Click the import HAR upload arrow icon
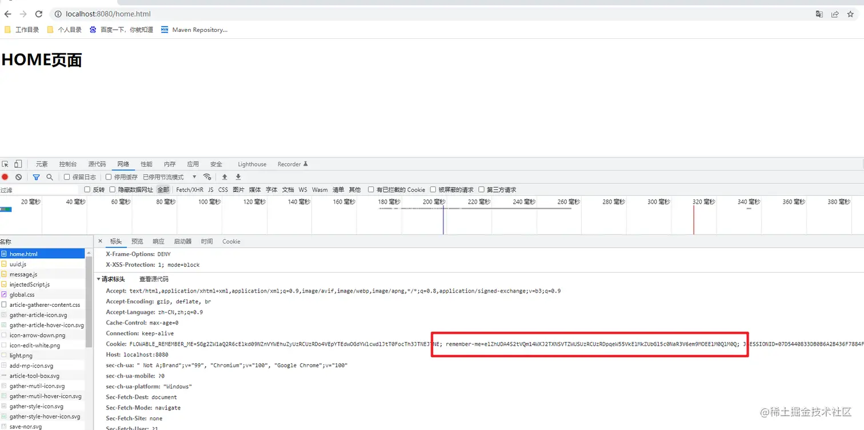 [x=225, y=177]
